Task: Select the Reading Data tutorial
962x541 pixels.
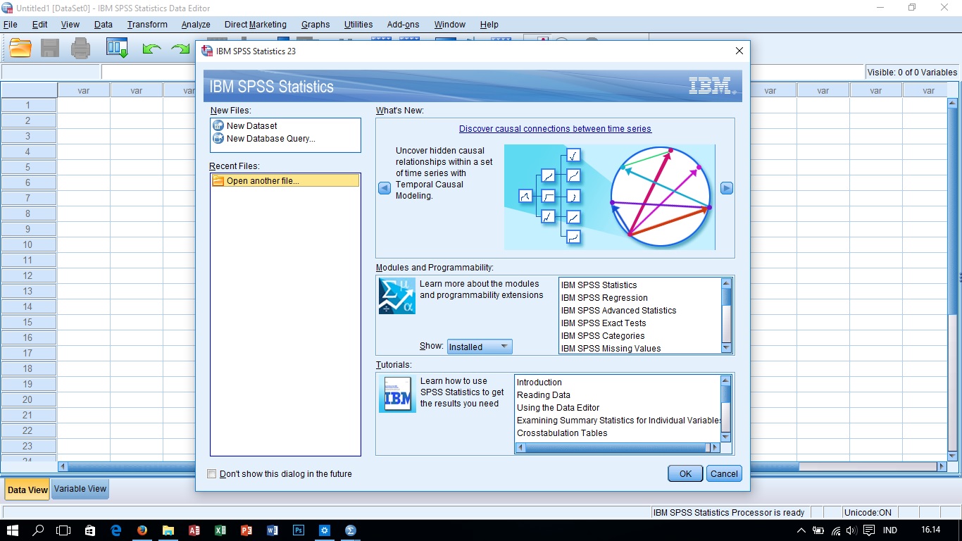Action: point(544,395)
